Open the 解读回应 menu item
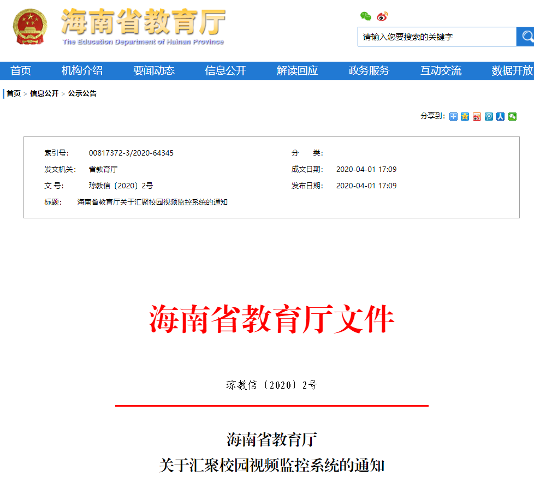 point(298,71)
